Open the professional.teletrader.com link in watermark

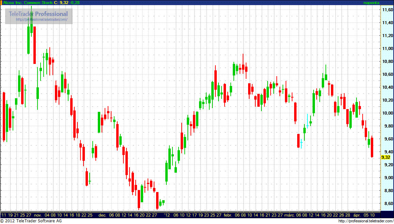coord(44,20)
